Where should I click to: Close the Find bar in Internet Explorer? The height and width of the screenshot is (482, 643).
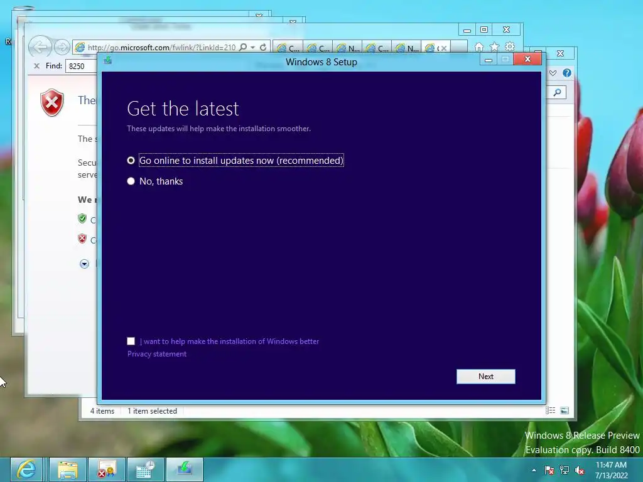36,65
